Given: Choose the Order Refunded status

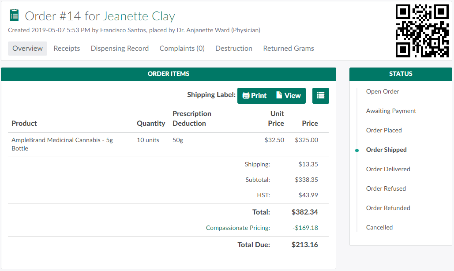Looking at the screenshot, I should (x=388, y=208).
